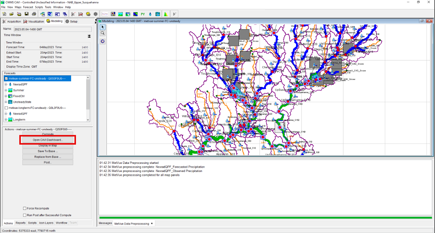
Task: Click the sun-and-cloud icon in top toolbar
Action: [x=88, y=14]
